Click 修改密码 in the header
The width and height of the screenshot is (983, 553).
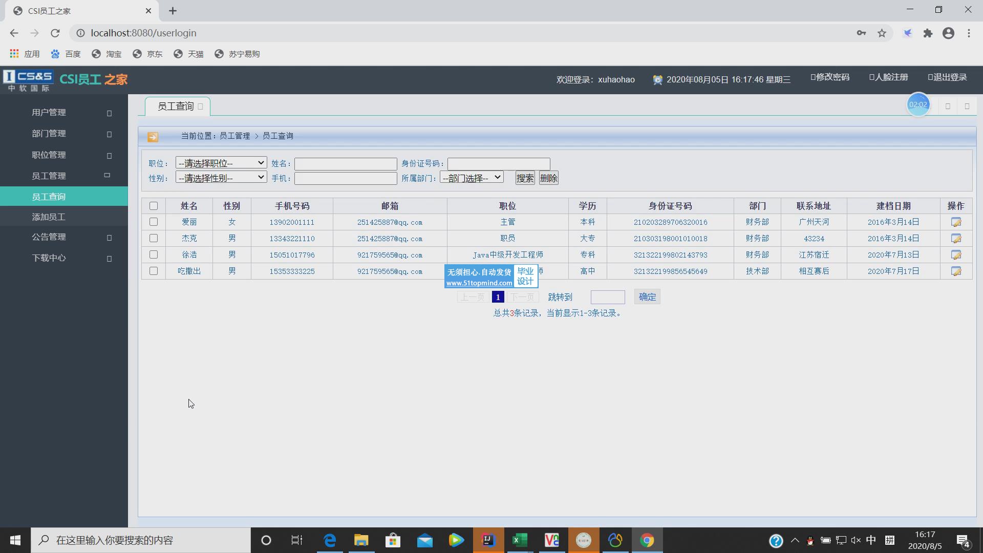click(x=830, y=77)
